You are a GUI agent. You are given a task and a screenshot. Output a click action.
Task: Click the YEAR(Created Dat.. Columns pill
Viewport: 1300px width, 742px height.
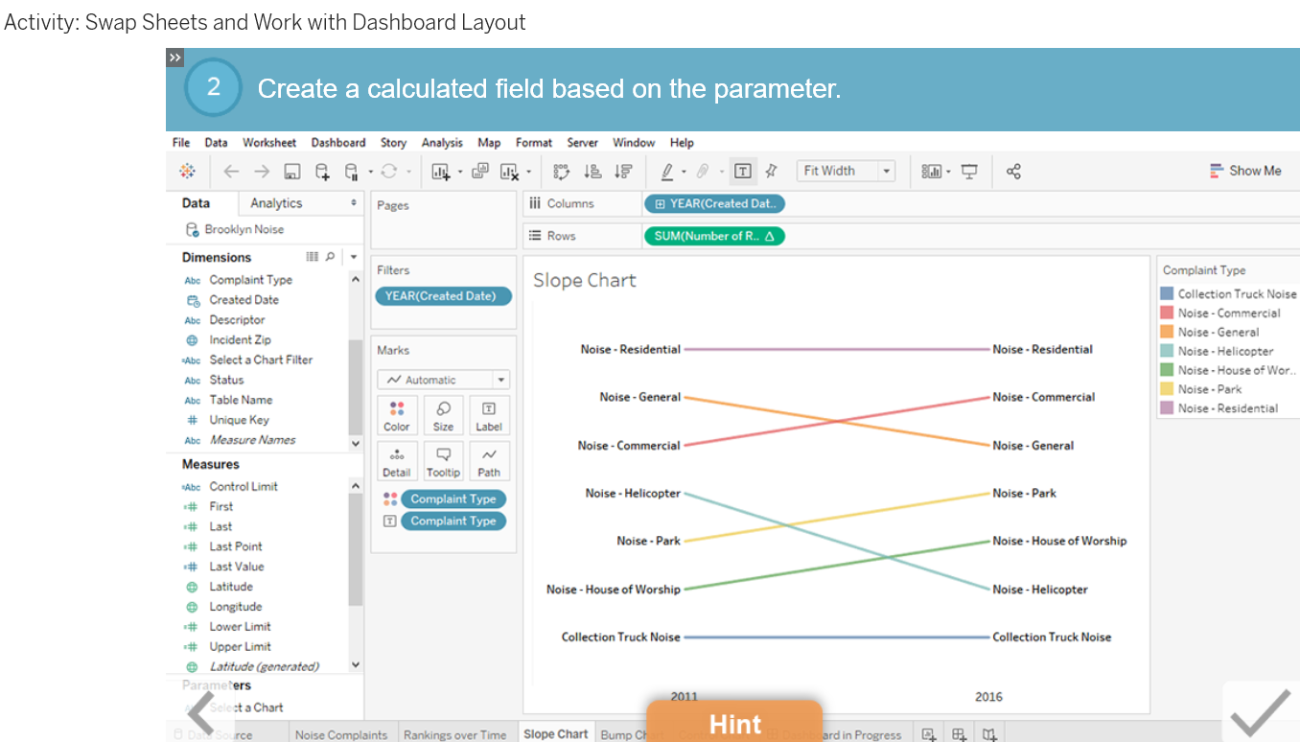pyautogui.click(x=715, y=203)
